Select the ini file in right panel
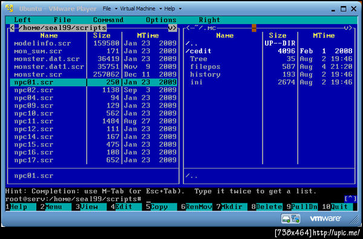The image size is (363, 239). (269, 82)
